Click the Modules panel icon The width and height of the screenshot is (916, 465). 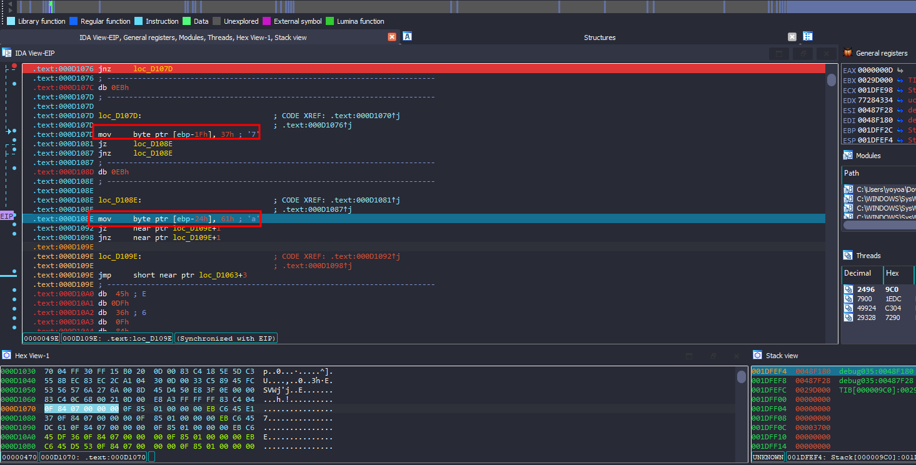point(848,156)
